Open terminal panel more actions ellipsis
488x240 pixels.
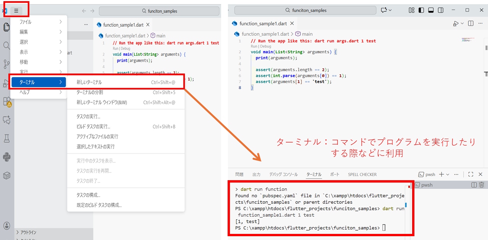[456, 174]
